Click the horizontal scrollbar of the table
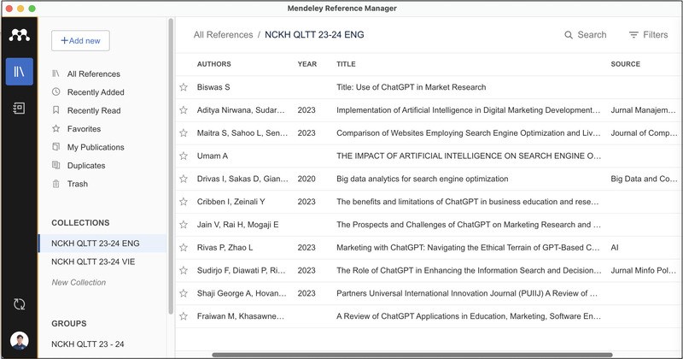683x359 pixels. (x=410, y=354)
